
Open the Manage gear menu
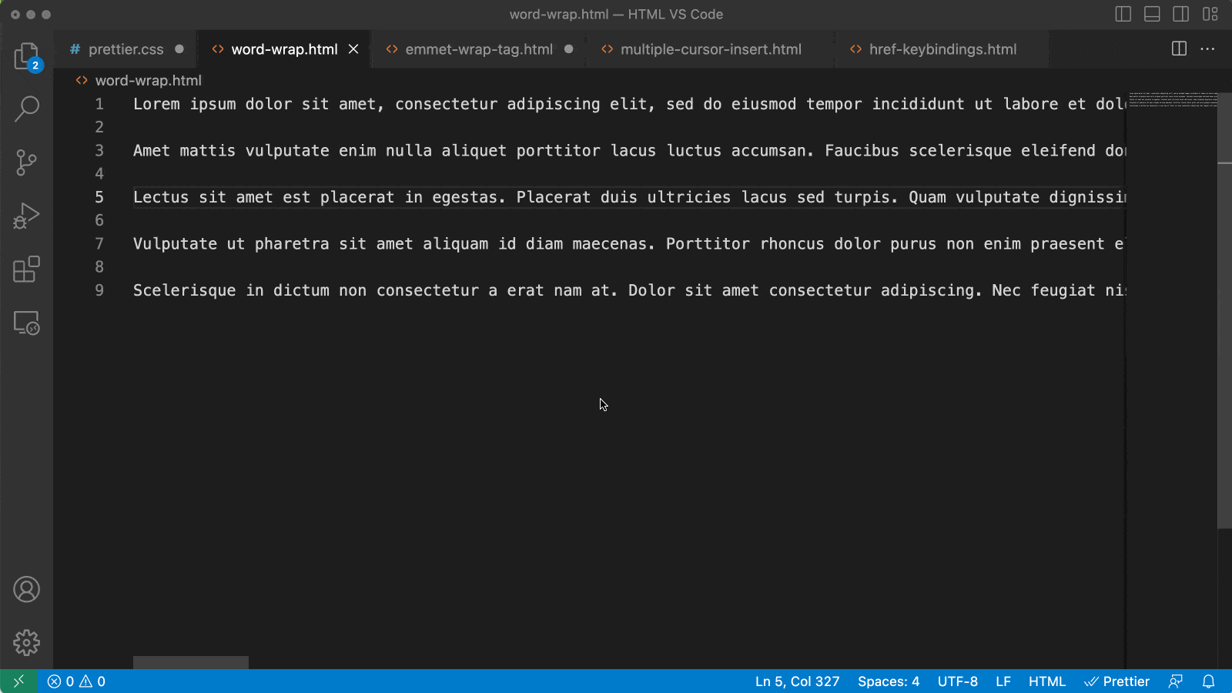26,642
